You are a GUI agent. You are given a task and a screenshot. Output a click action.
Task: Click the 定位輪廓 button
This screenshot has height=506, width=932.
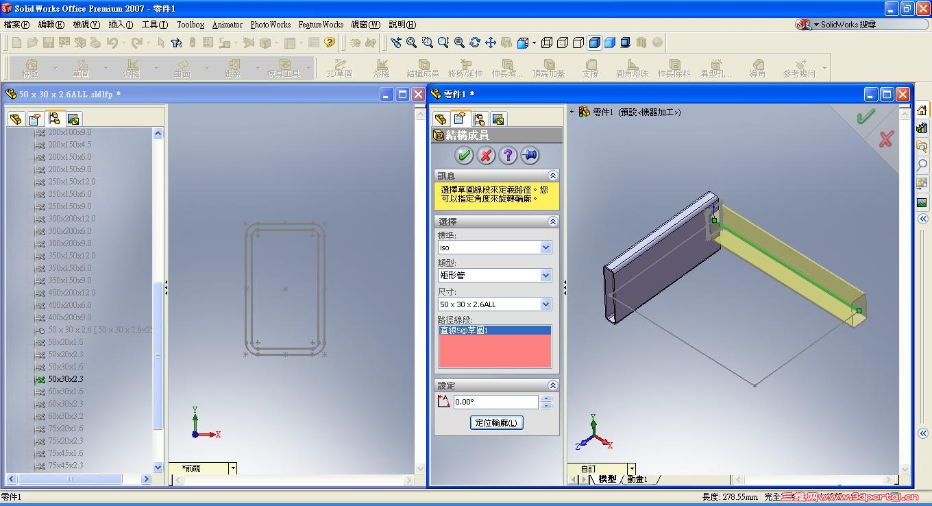(497, 422)
